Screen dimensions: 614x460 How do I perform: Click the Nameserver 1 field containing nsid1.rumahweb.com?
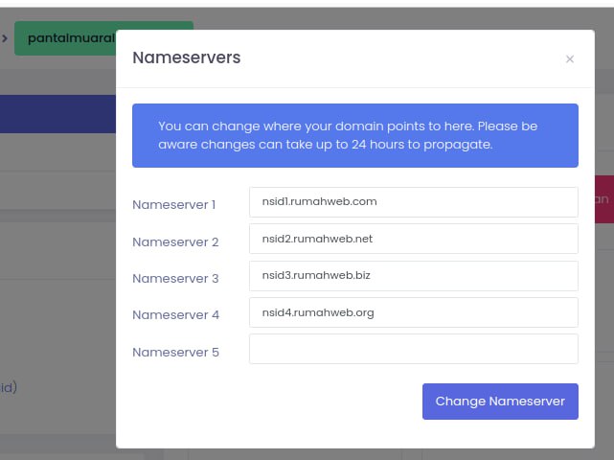(x=413, y=202)
